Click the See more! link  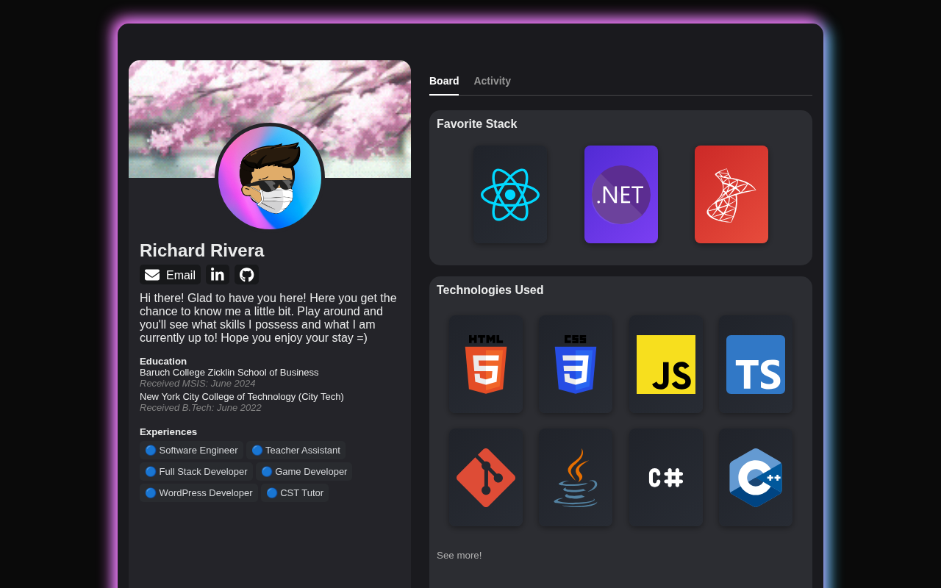tap(459, 555)
